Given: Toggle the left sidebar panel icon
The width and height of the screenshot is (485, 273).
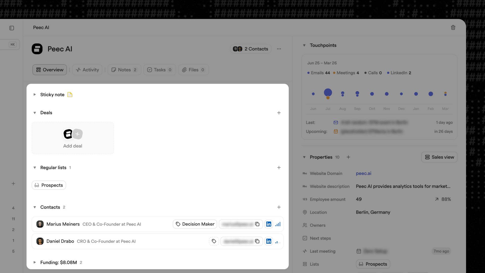Looking at the screenshot, I should [12, 28].
